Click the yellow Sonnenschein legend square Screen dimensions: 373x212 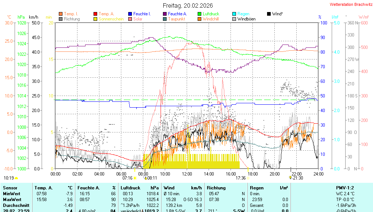96,19
